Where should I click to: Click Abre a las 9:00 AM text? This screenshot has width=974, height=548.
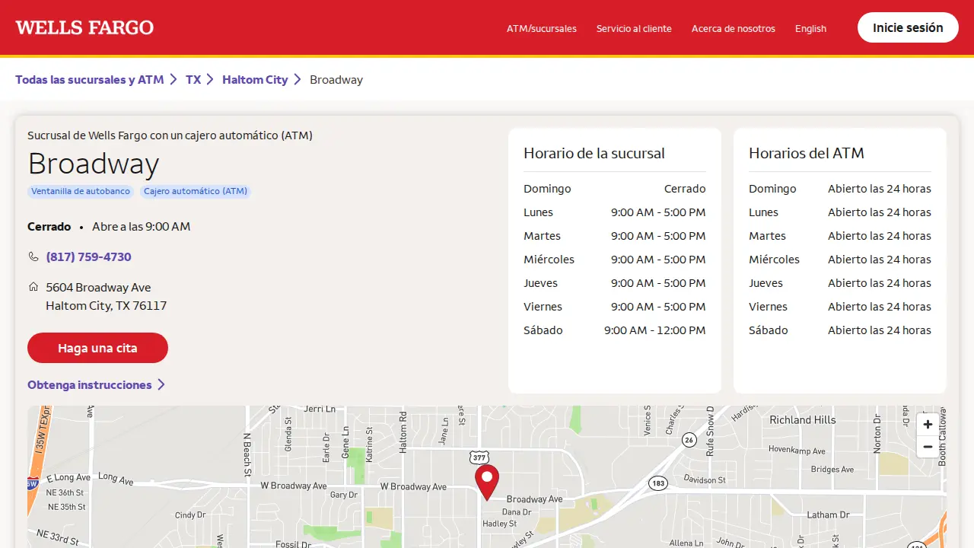click(142, 227)
